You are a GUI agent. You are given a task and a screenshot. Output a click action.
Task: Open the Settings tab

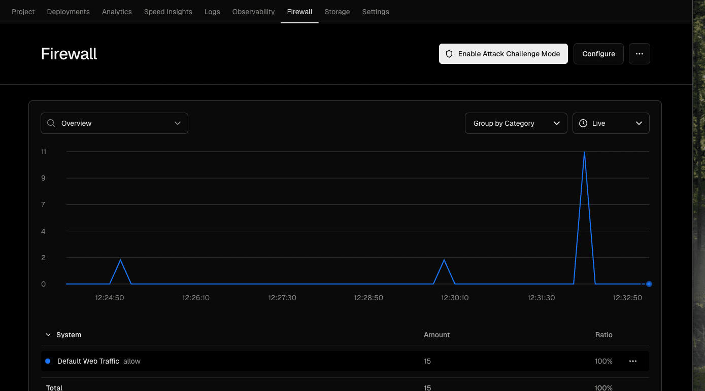[375, 11]
